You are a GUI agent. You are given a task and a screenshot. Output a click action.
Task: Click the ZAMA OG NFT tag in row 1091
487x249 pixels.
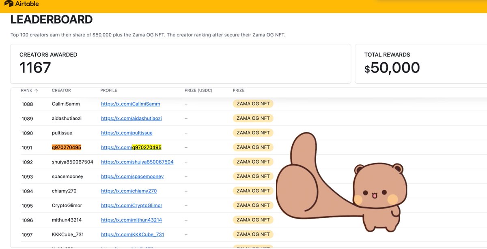click(x=253, y=147)
